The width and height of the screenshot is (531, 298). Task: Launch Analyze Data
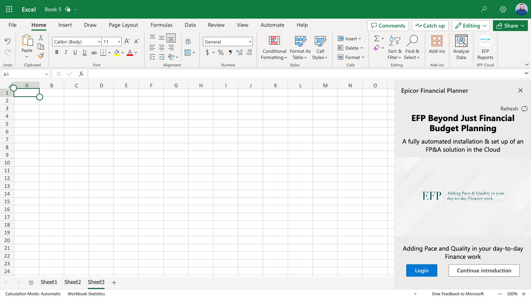pos(461,47)
